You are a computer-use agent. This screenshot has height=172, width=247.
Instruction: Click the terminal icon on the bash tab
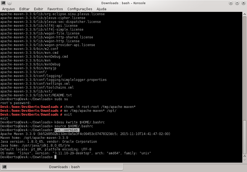[x=4, y=167]
